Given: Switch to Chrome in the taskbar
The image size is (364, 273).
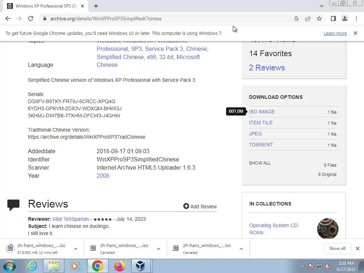Looking at the screenshot, I should pos(97,266).
